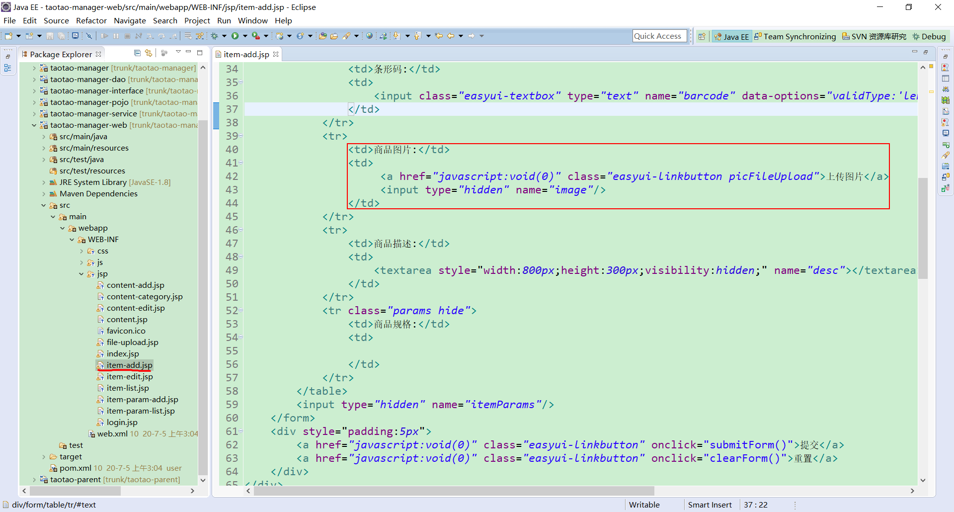Select Maven Dependencies node
This screenshot has height=512, width=954.
click(x=98, y=194)
